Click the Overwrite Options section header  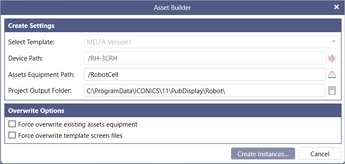coord(173,110)
